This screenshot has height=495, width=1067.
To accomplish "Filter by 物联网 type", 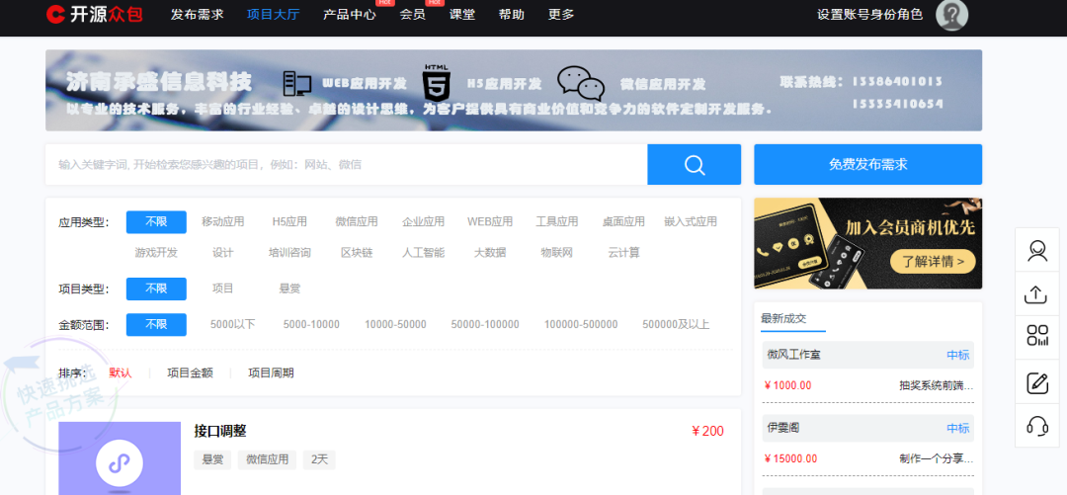I will tap(556, 253).
